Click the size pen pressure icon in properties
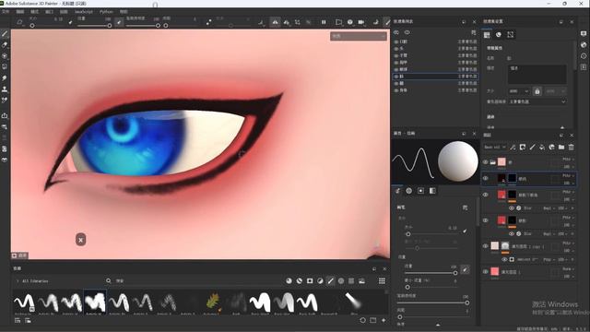The height and width of the screenshot is (332, 590). tap(465, 231)
